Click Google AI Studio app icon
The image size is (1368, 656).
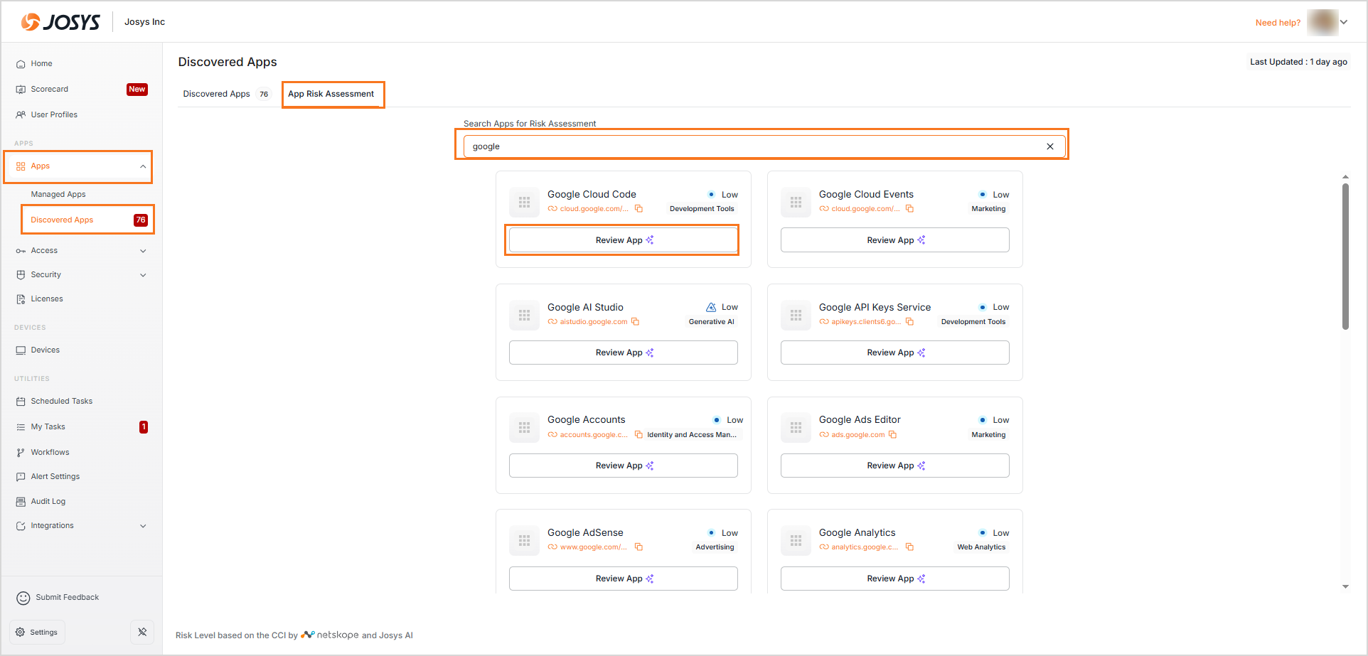point(524,315)
